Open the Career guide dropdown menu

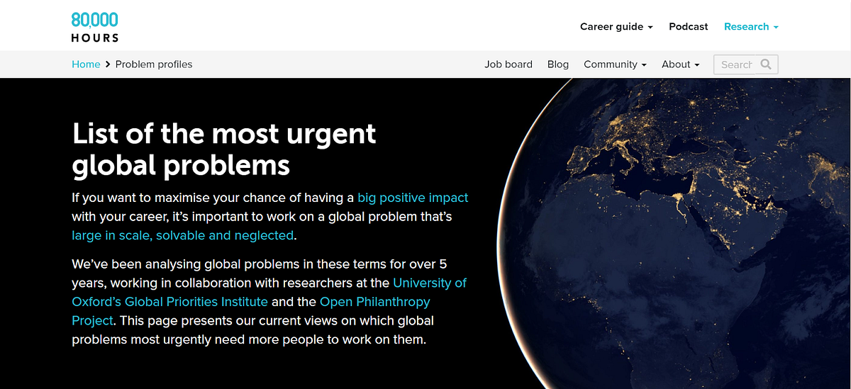click(x=616, y=26)
